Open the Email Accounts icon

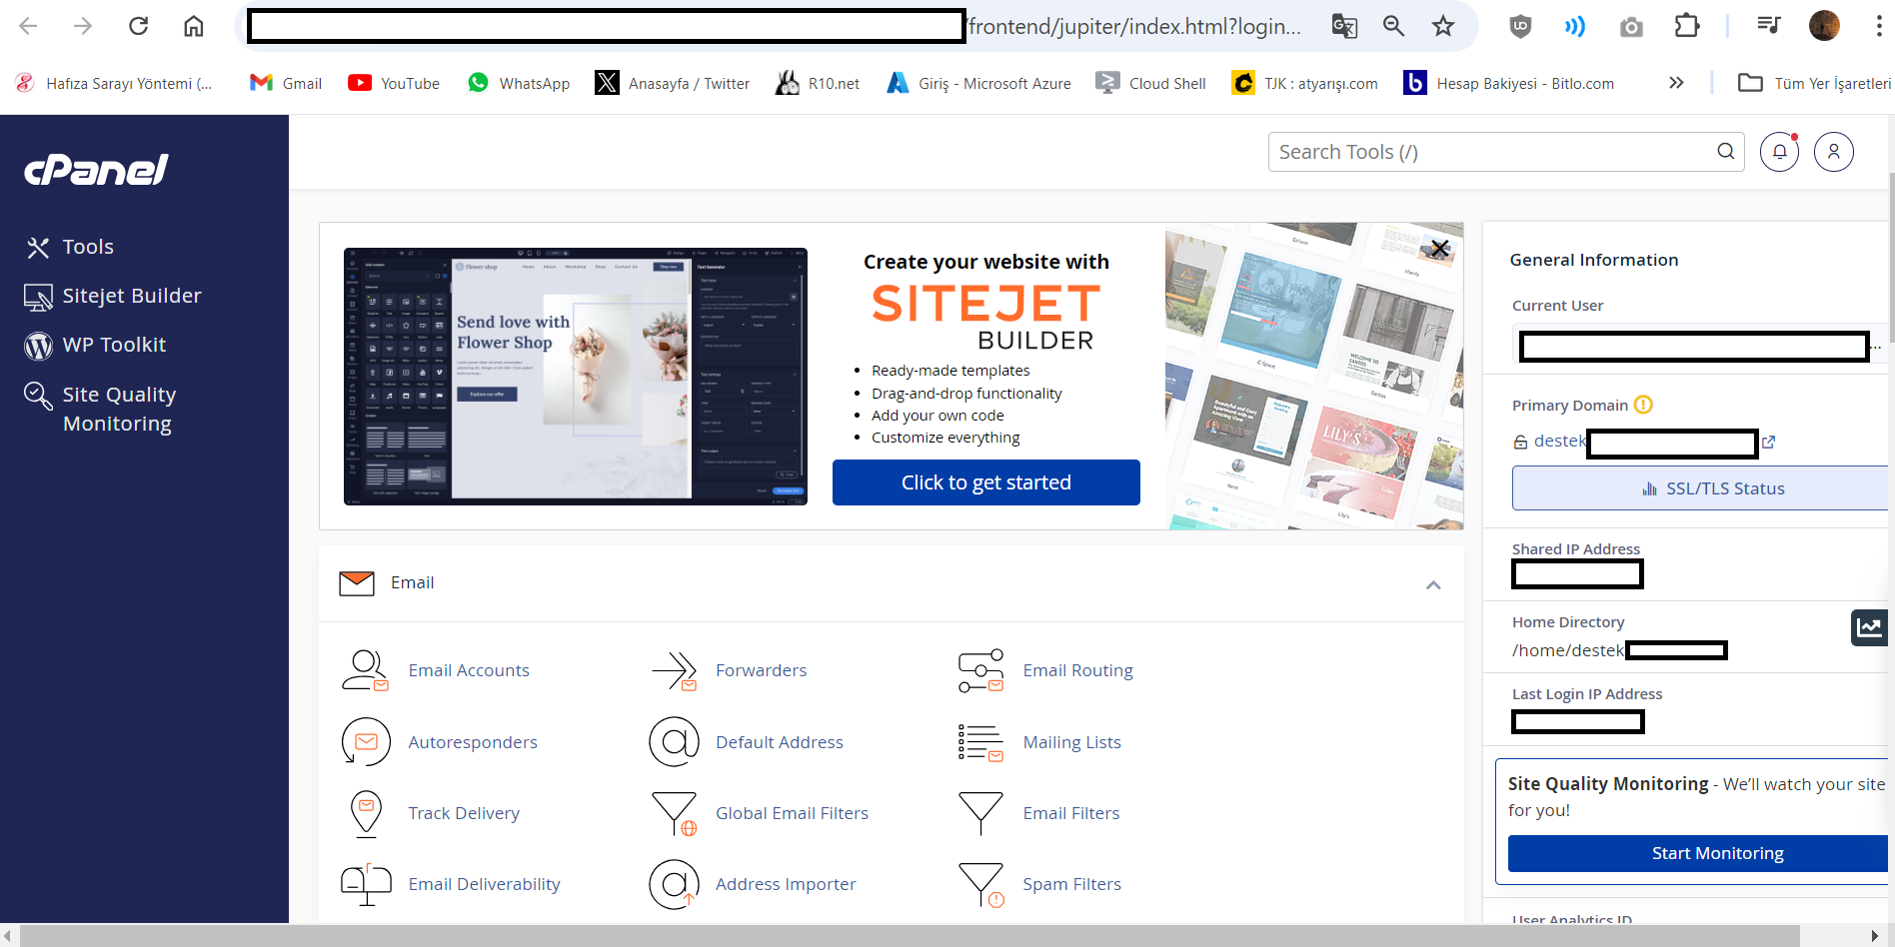click(366, 670)
